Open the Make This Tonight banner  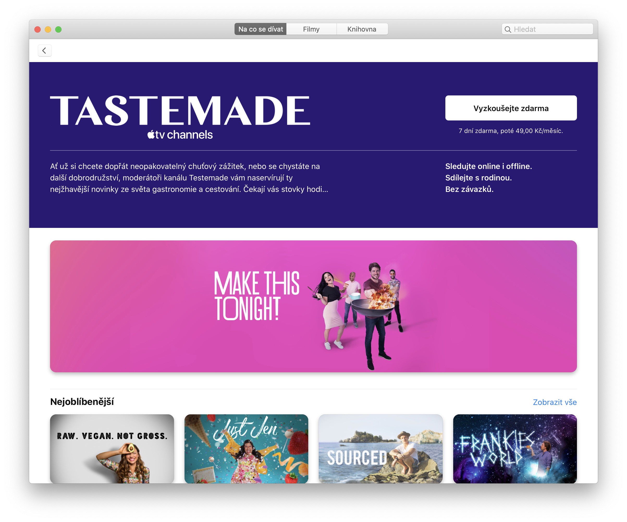coord(313,306)
